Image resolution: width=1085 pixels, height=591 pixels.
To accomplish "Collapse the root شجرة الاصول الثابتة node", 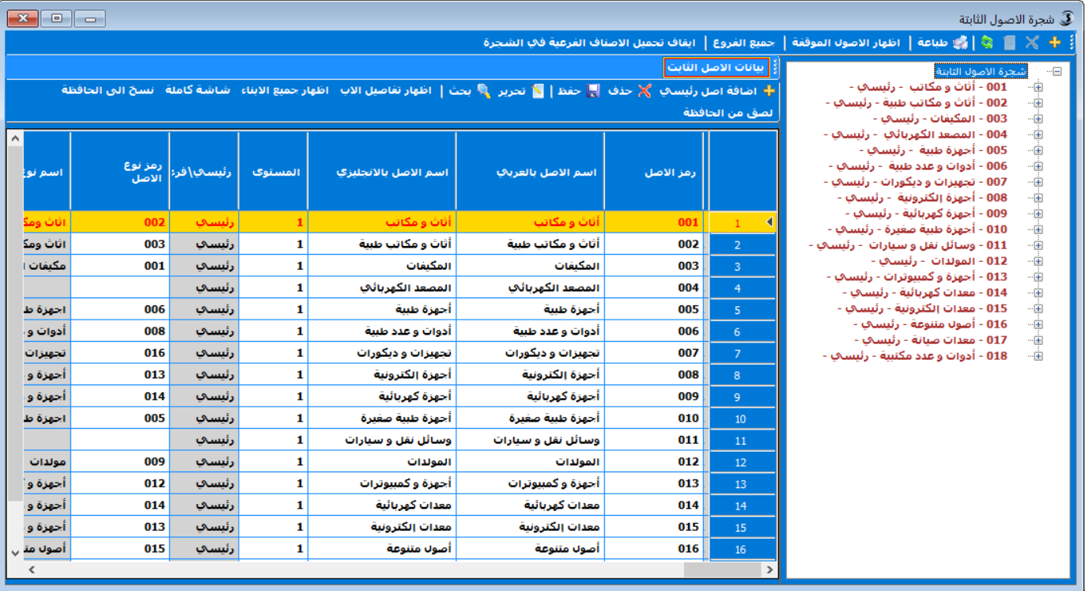I will pyautogui.click(x=1057, y=71).
